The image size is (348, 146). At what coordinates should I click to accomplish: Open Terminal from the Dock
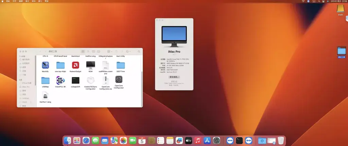click(x=239, y=141)
